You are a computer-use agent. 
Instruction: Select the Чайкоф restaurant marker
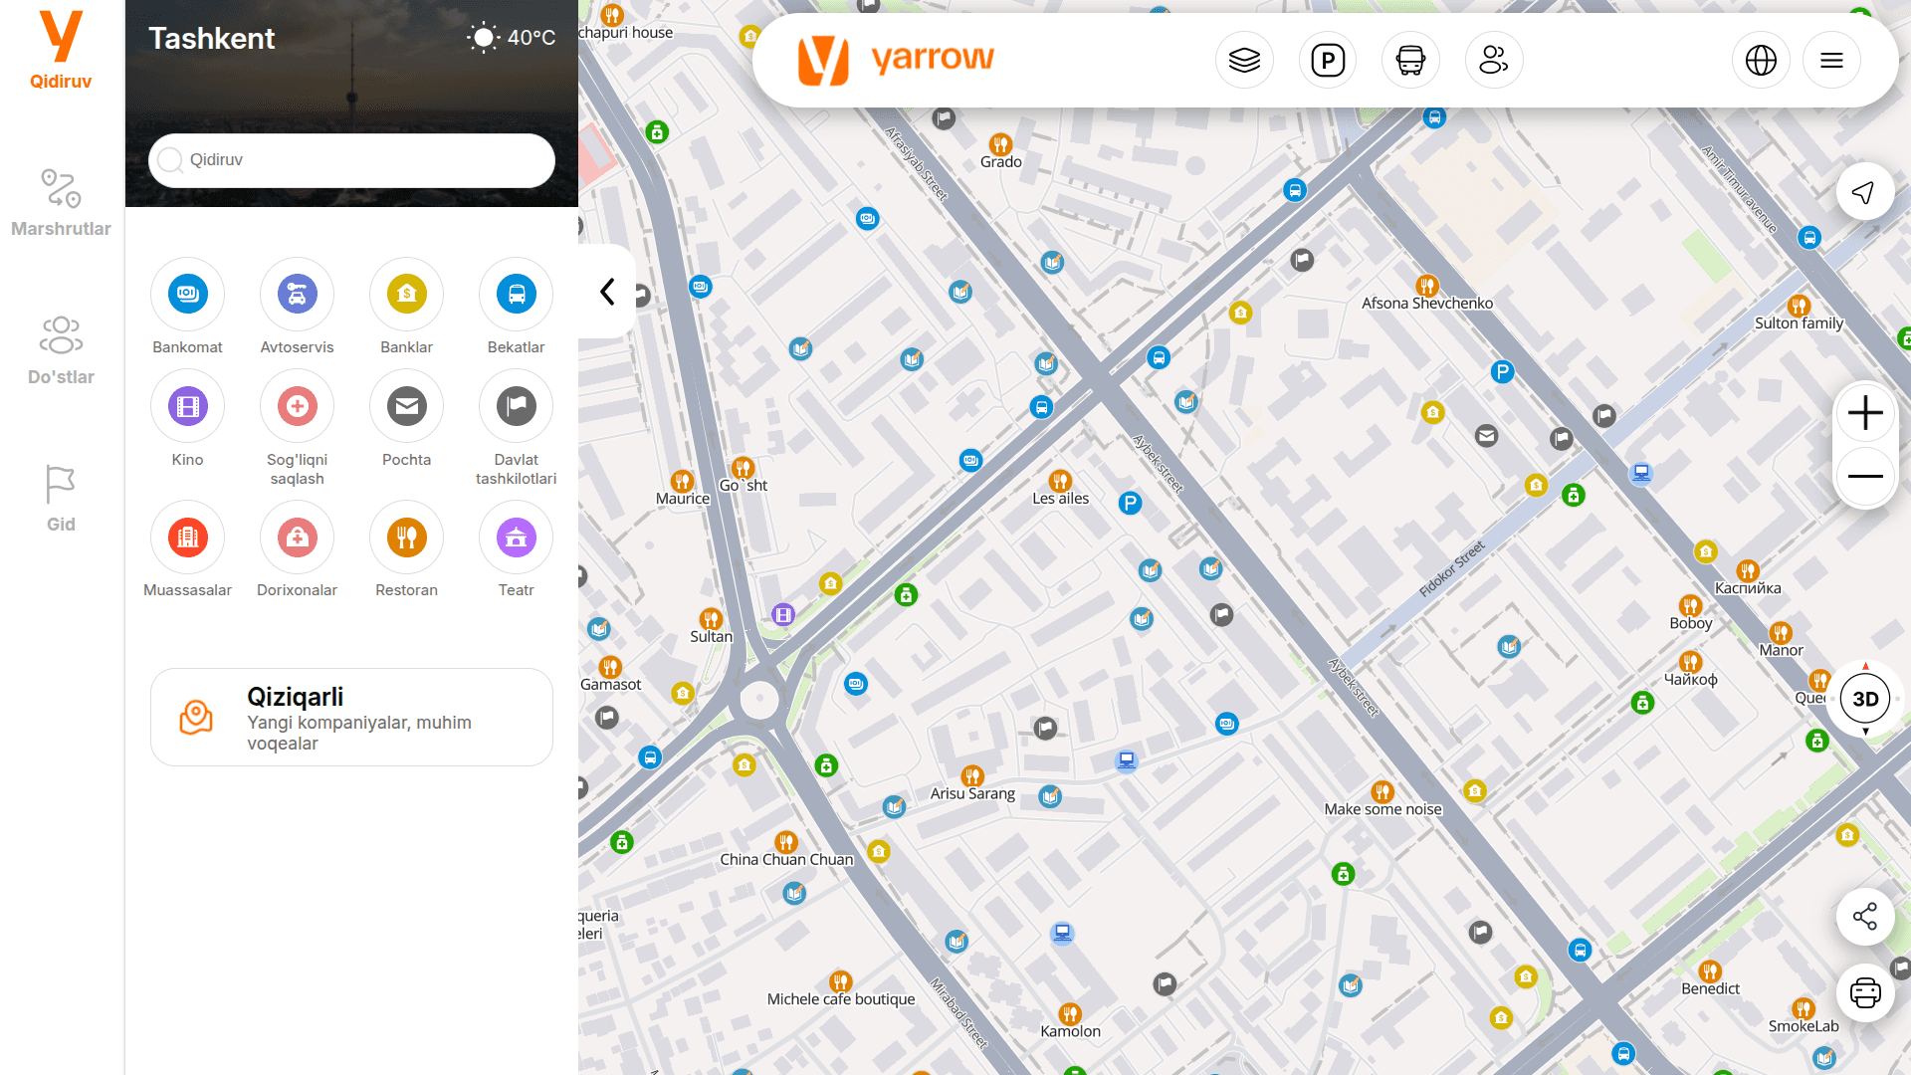(x=1690, y=662)
